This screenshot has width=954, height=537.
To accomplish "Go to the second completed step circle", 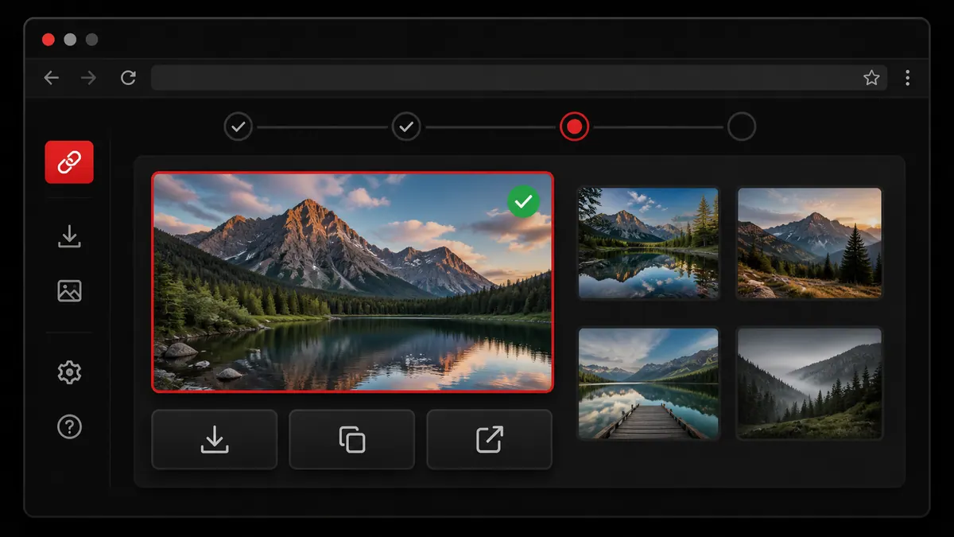I will [x=406, y=126].
